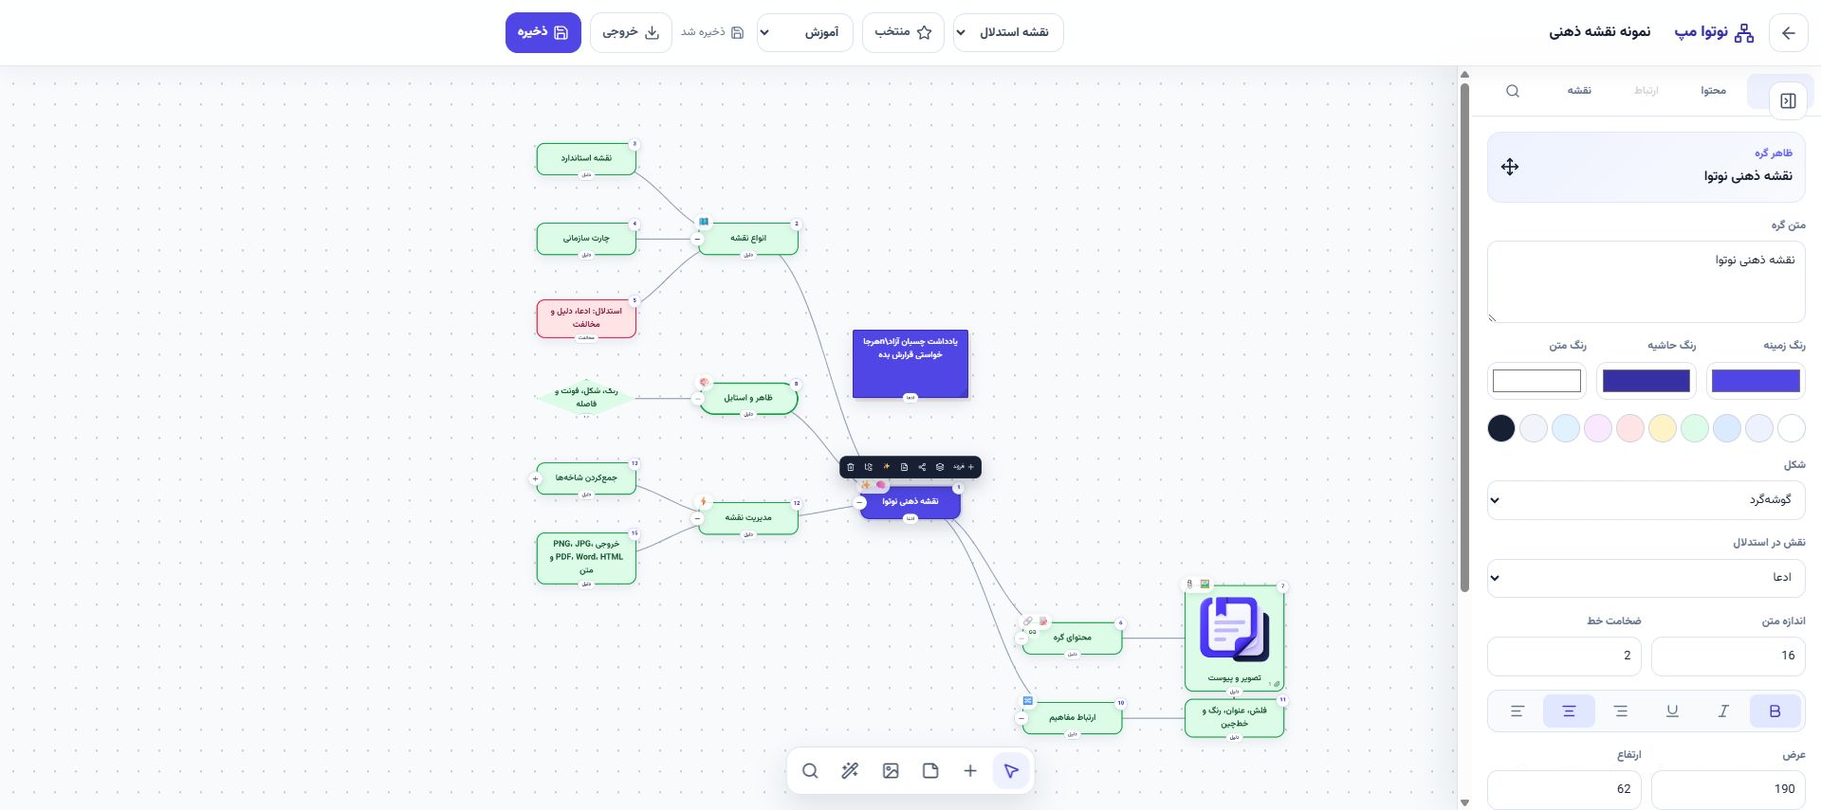
Task: Add a child node with the plus فرزند button
Action: [x=964, y=467]
